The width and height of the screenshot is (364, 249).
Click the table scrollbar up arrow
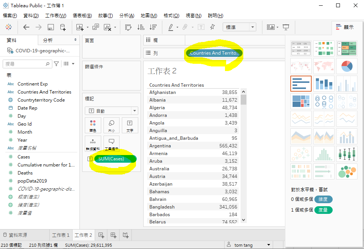[243, 92]
